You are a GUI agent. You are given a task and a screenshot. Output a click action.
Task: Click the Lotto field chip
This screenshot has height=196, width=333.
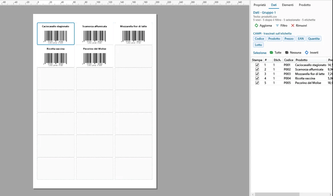[258, 45]
